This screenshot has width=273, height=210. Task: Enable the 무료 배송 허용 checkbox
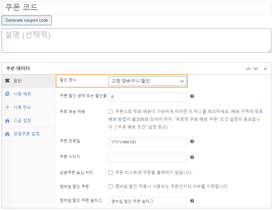click(x=111, y=111)
